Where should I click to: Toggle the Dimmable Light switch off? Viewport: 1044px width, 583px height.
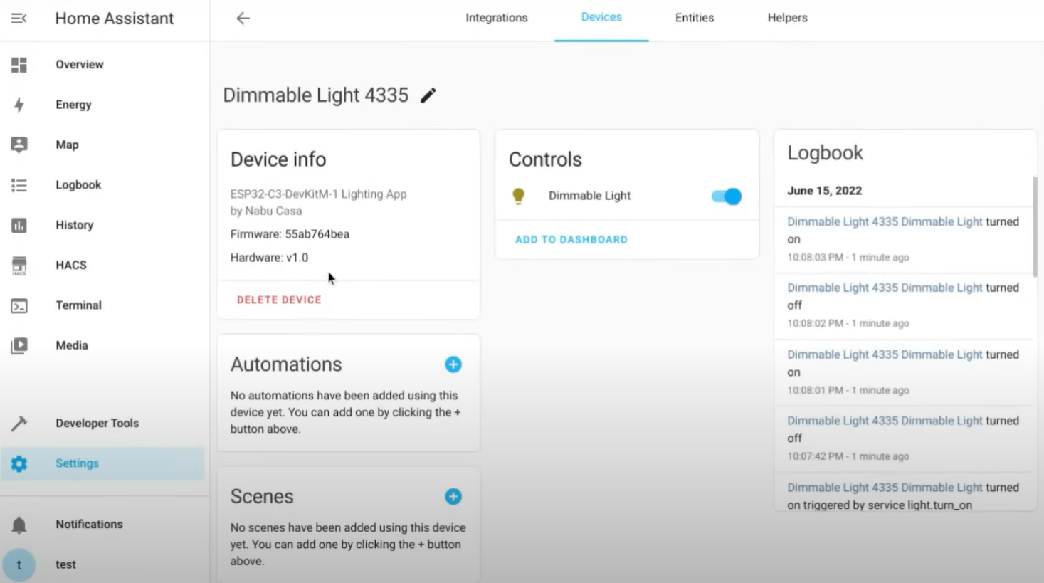[724, 196]
